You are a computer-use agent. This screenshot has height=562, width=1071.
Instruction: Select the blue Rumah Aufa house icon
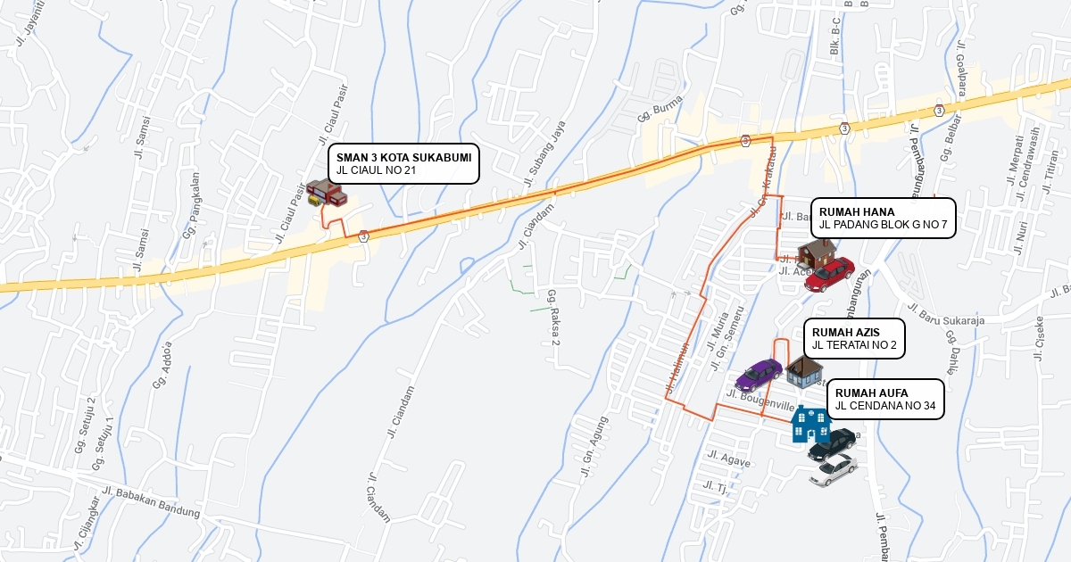click(x=810, y=424)
